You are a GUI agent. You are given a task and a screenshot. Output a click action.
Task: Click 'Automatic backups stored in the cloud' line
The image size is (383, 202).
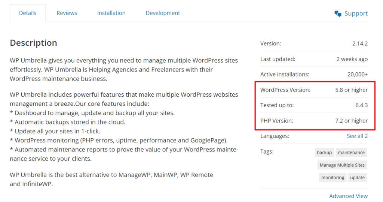pyautogui.click(x=67, y=122)
